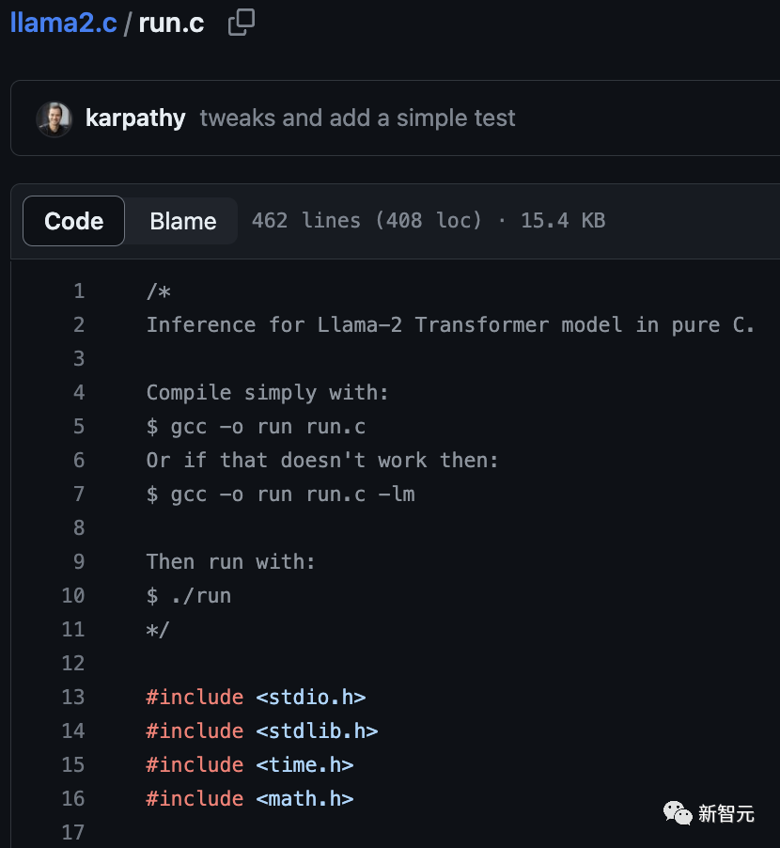Click the stdio.h include text
The height and width of the screenshot is (848, 780).
pos(310,698)
